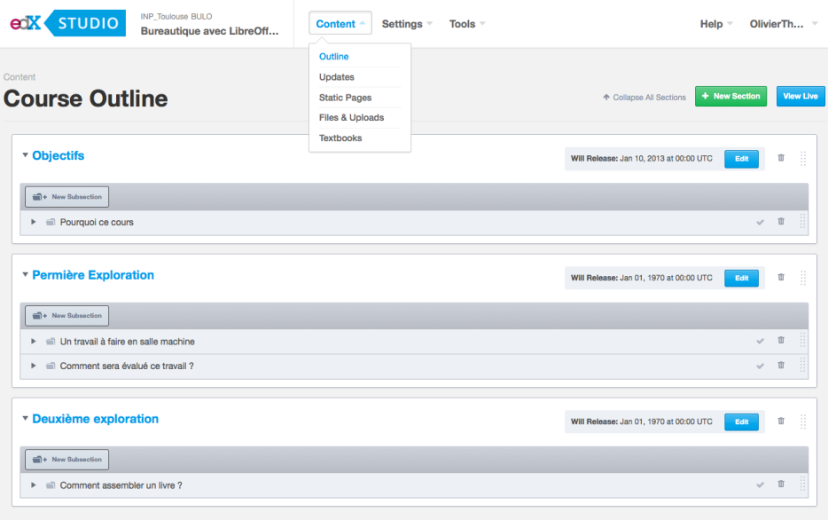Click Collapse All Sections link

click(644, 97)
